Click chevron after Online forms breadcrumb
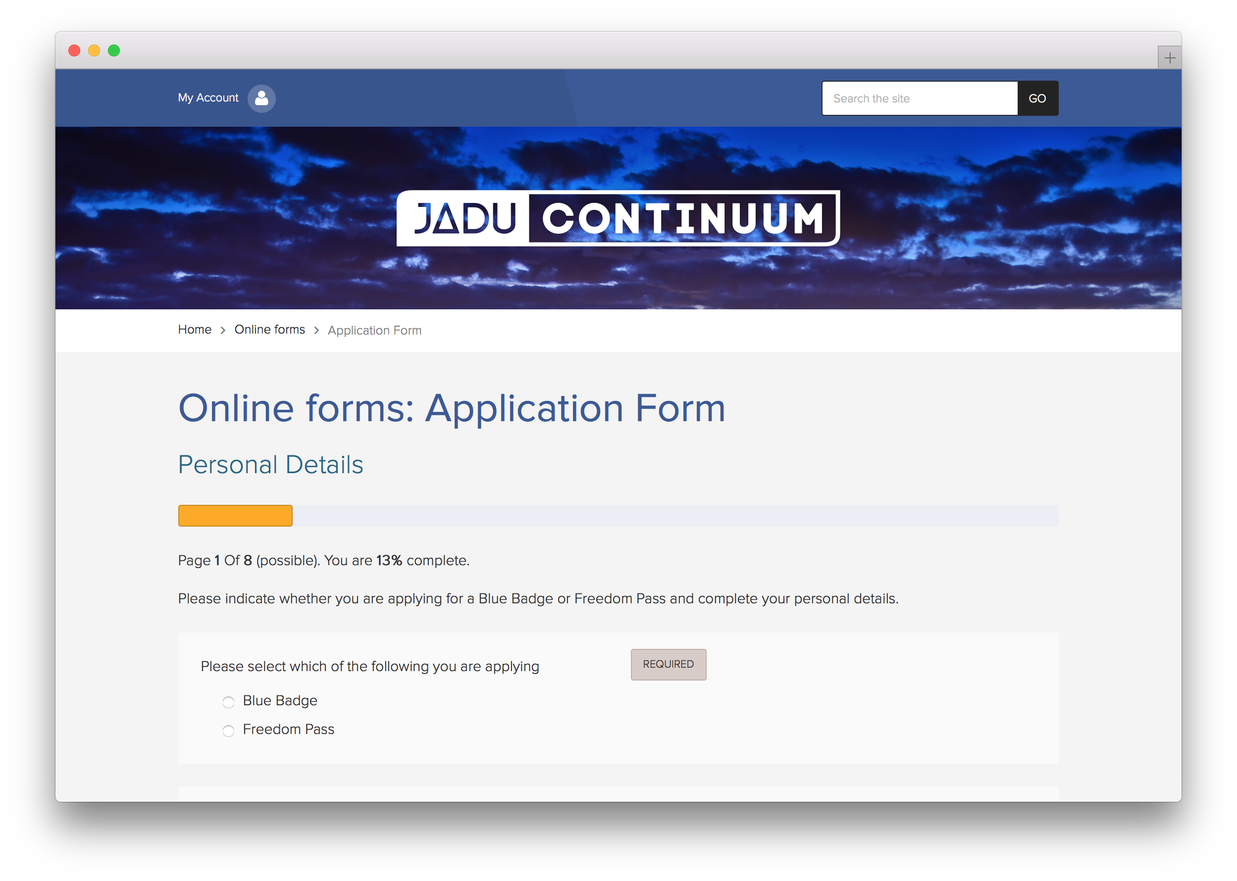The width and height of the screenshot is (1237, 881). (x=316, y=331)
